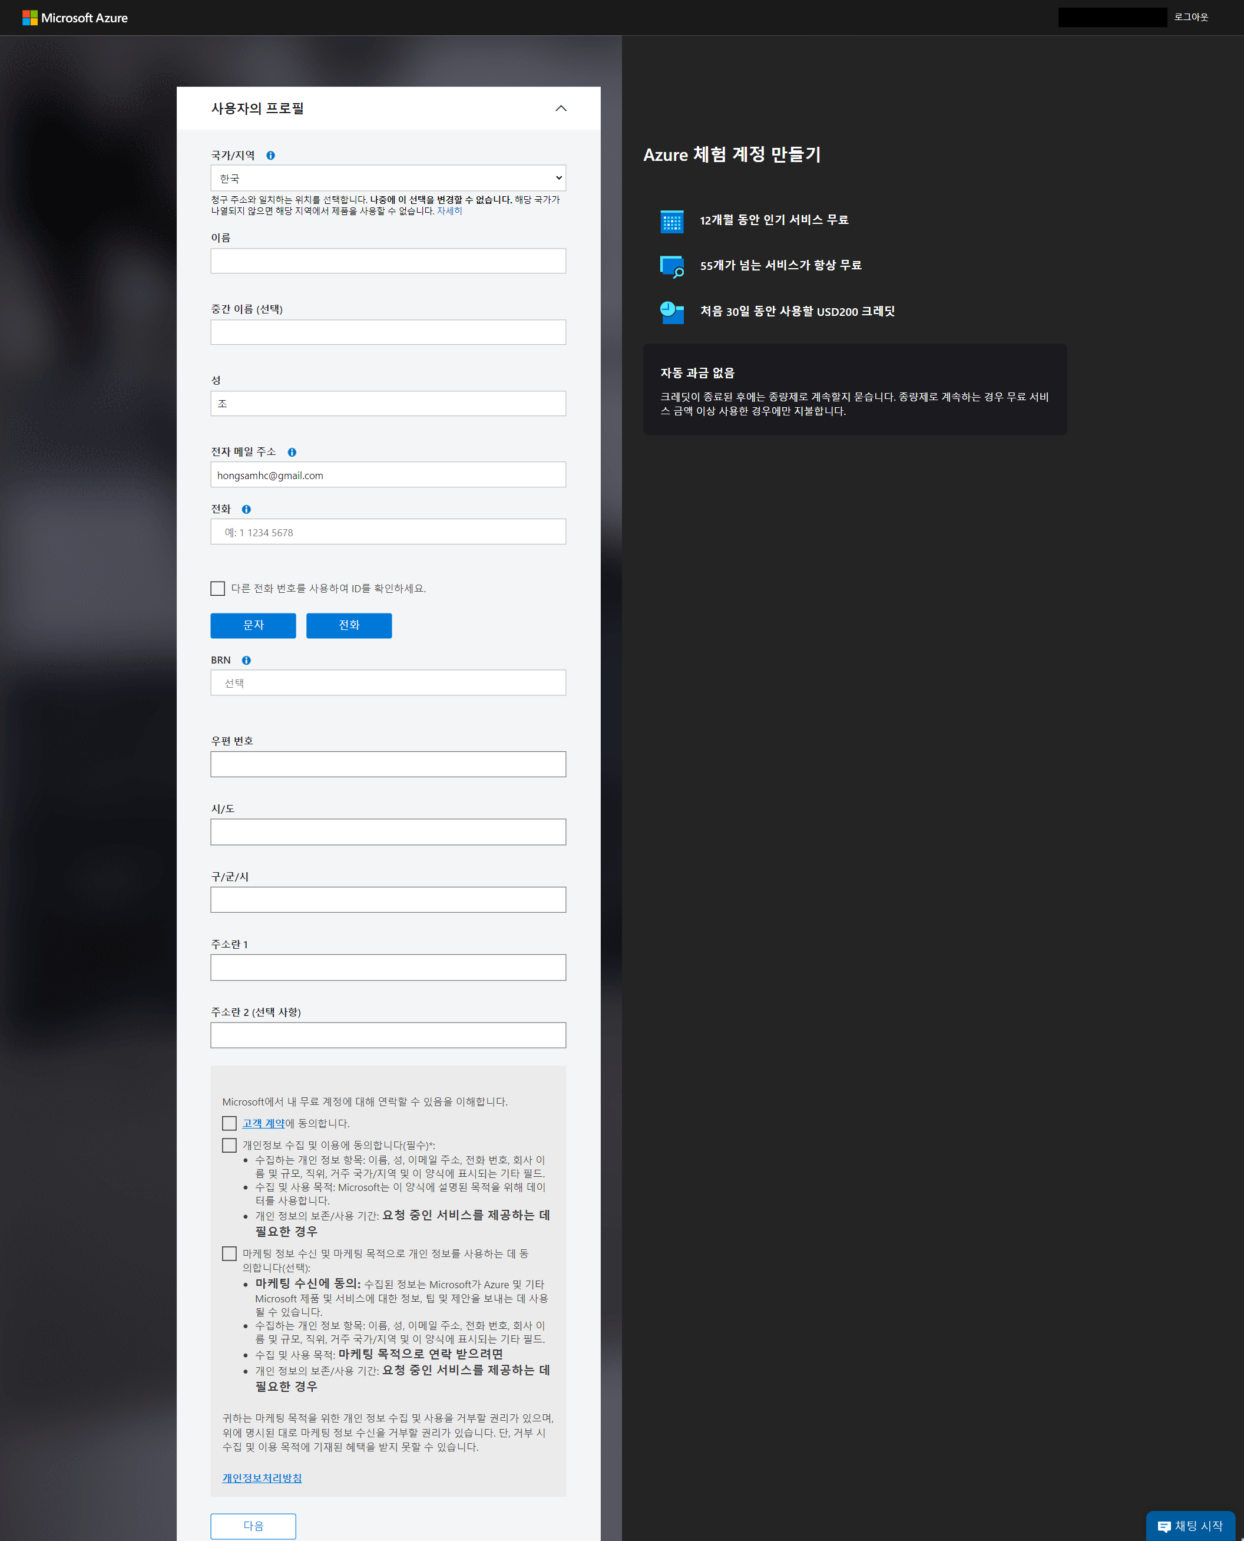This screenshot has width=1244, height=1541.
Task: Click the 55개 서비스 monitor search icon
Action: (x=671, y=266)
